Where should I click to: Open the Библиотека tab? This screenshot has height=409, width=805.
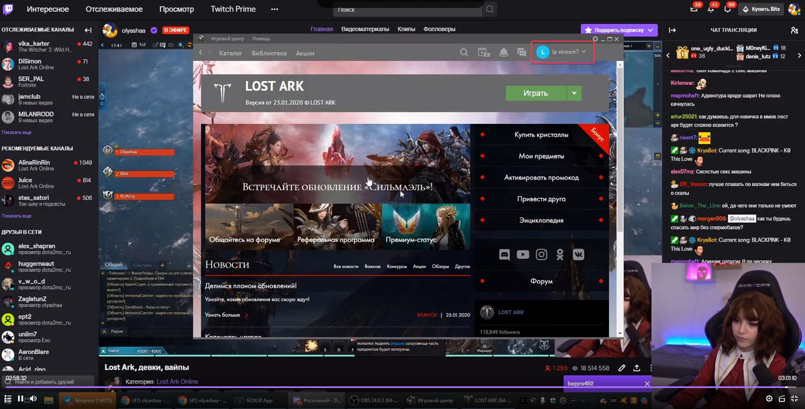269,53
